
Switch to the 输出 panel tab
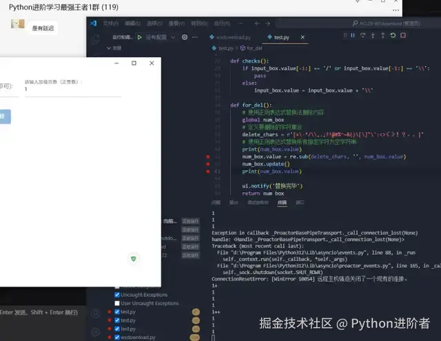[234, 203]
